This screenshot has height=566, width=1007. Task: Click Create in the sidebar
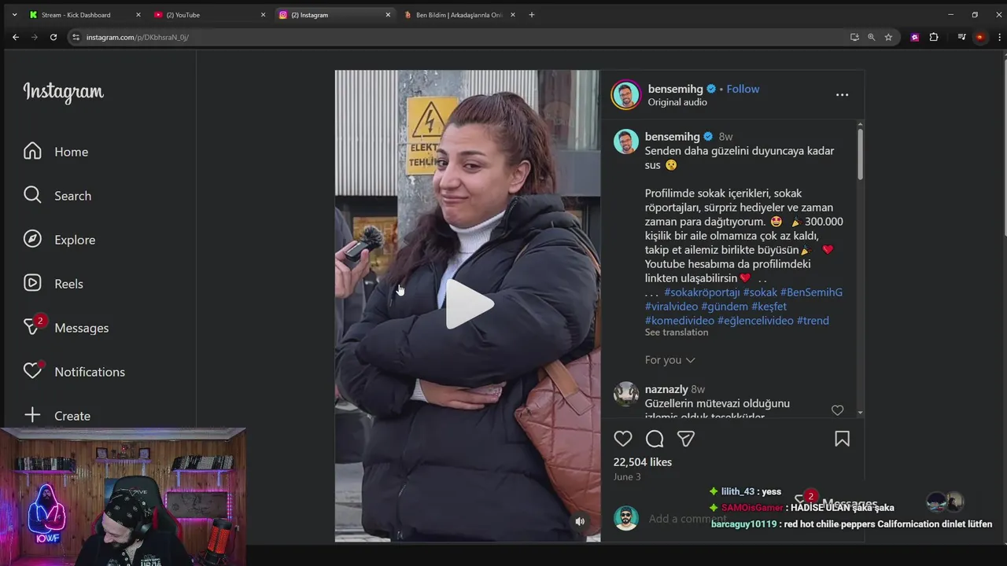57,416
